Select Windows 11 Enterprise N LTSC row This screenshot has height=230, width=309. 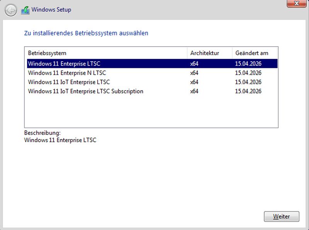[x=152, y=73]
